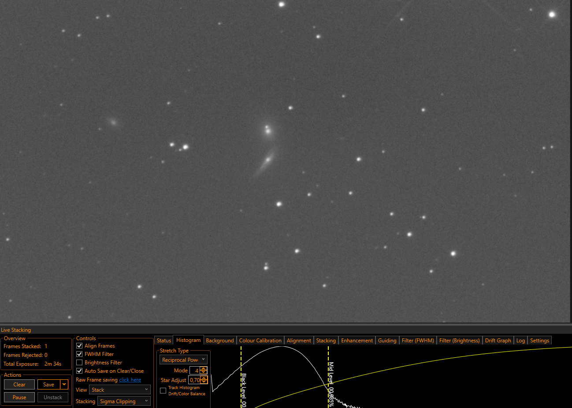The width and height of the screenshot is (572, 408).
Task: Click the Star Adjust value field
Action: 194,380
